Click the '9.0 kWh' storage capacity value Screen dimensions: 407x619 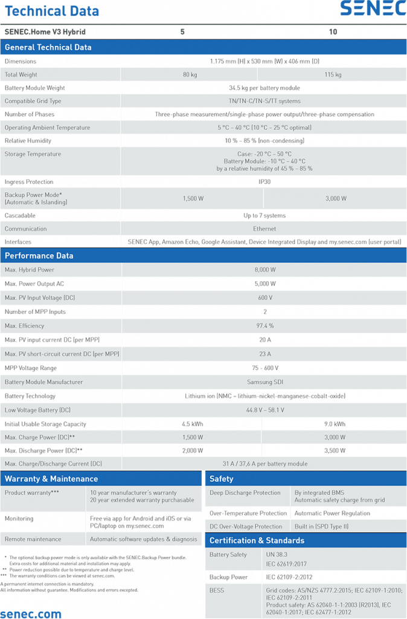[335, 424]
